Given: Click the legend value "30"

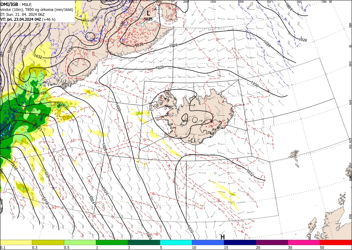Looking at the screenshot, I should click(290, 248).
